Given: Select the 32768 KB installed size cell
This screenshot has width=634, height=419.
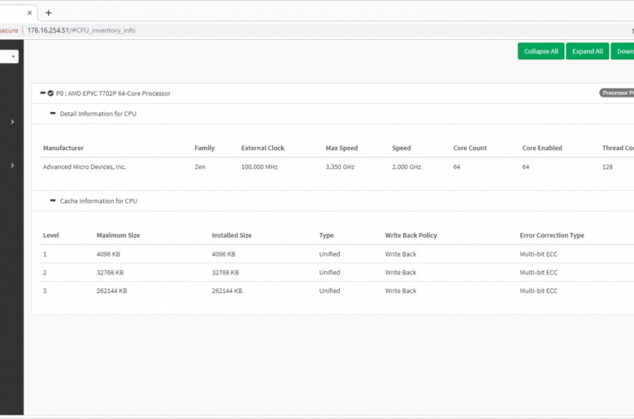Looking at the screenshot, I should pos(225,272).
